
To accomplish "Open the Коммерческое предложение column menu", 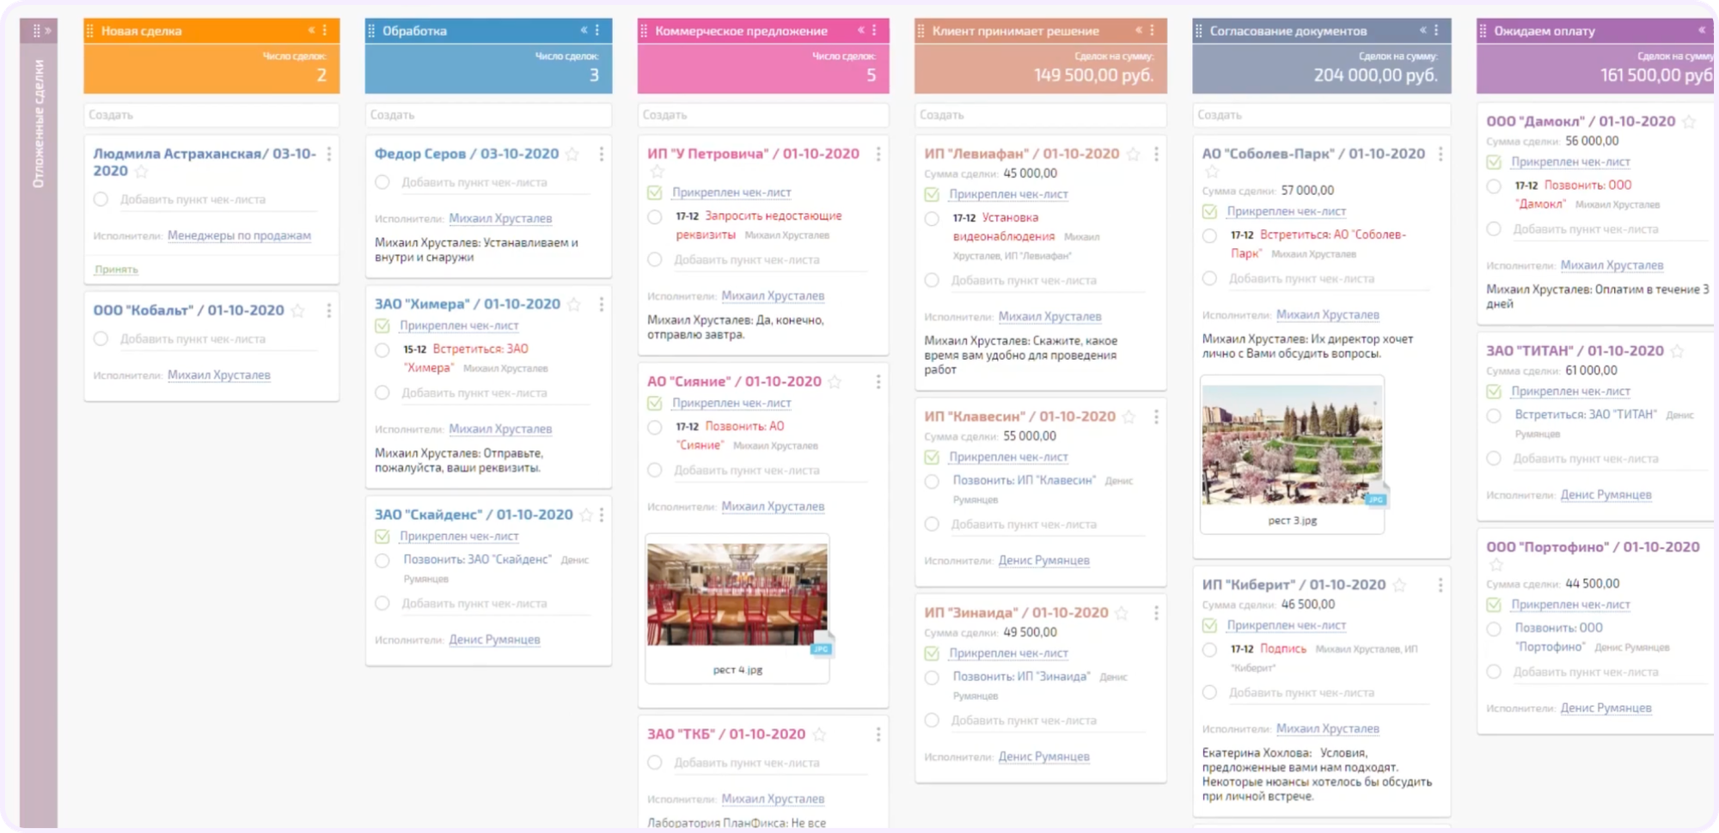I will click(x=874, y=31).
